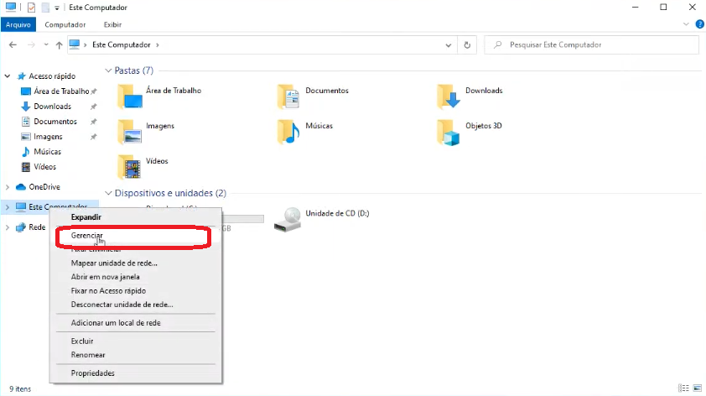Select Rede in the navigation pane
Viewport: 706px width, 396px height.
37,227
